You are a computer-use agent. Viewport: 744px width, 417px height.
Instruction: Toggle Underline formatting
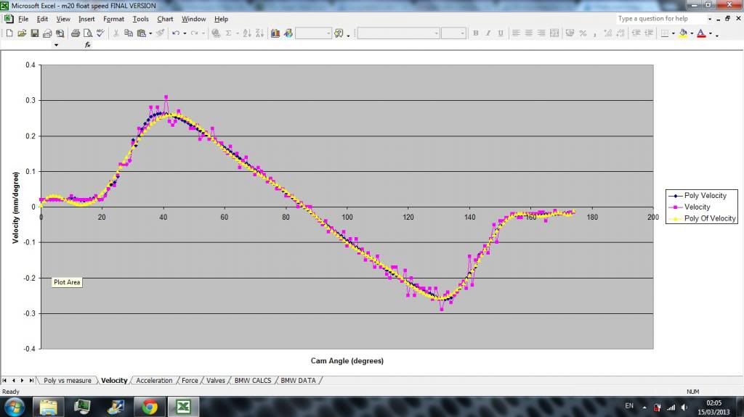point(500,33)
